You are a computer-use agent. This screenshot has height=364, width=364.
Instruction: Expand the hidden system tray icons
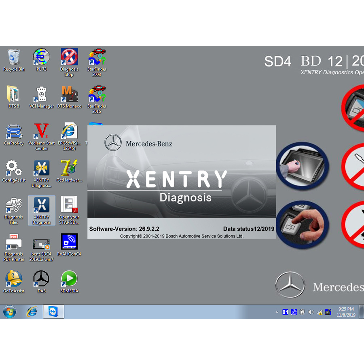(277, 312)
